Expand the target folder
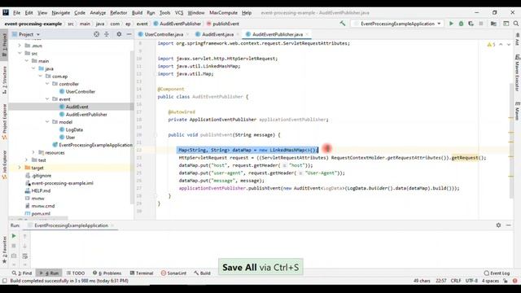This screenshot has width=521, height=293. [x=20, y=168]
